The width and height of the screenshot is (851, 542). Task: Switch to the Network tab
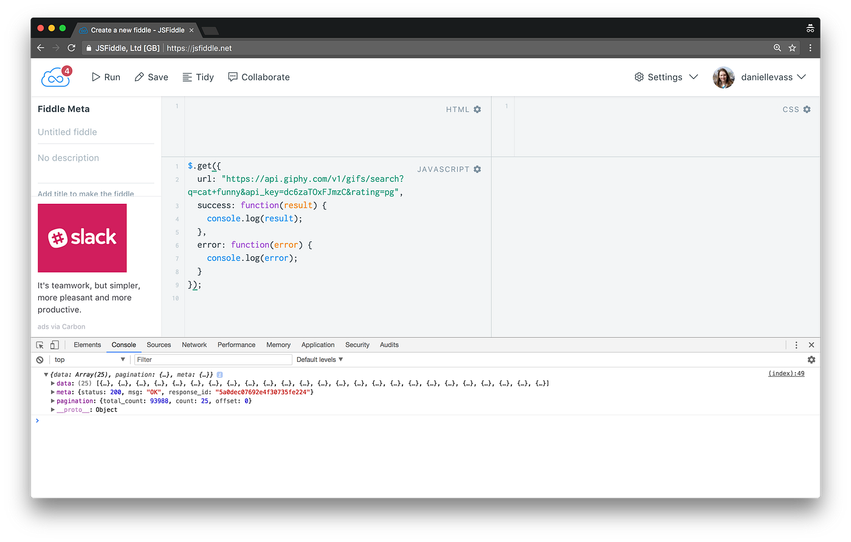pyautogui.click(x=194, y=344)
